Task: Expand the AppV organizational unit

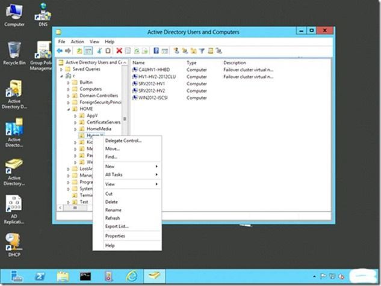Action: (75, 116)
